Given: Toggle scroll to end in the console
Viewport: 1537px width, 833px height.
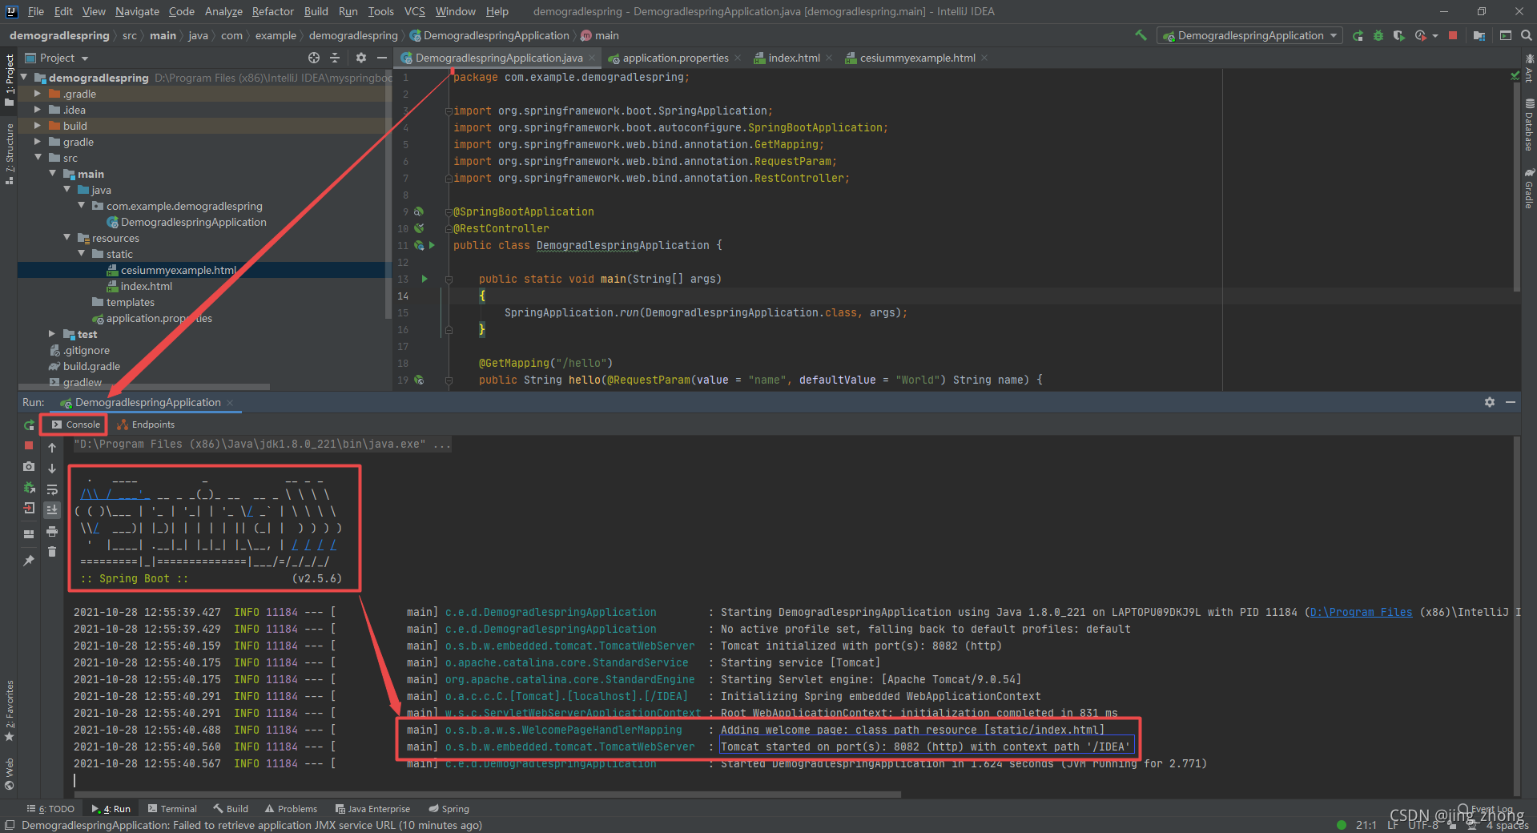Looking at the screenshot, I should [x=52, y=509].
